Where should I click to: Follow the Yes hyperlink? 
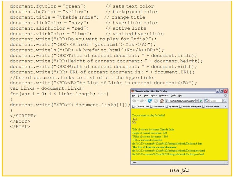[x=134, y=119]
